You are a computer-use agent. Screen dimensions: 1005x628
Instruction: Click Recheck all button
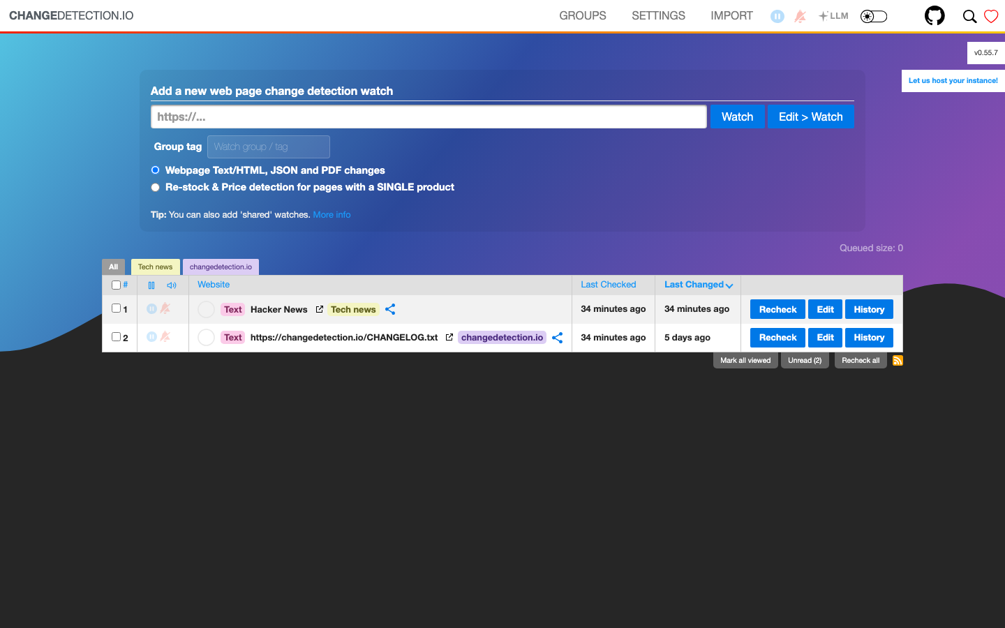(x=861, y=361)
